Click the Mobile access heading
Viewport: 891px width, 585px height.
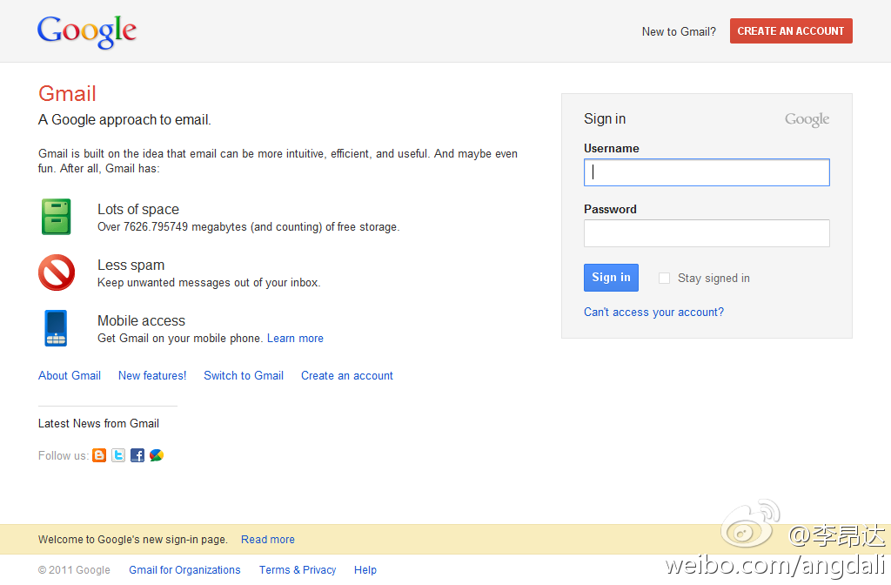(x=141, y=320)
